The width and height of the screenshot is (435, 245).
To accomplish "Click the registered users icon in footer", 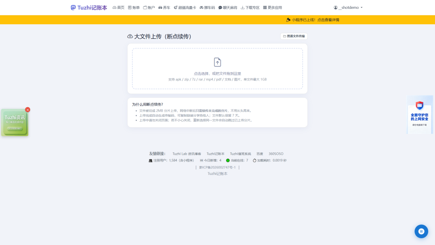I will (x=150, y=160).
